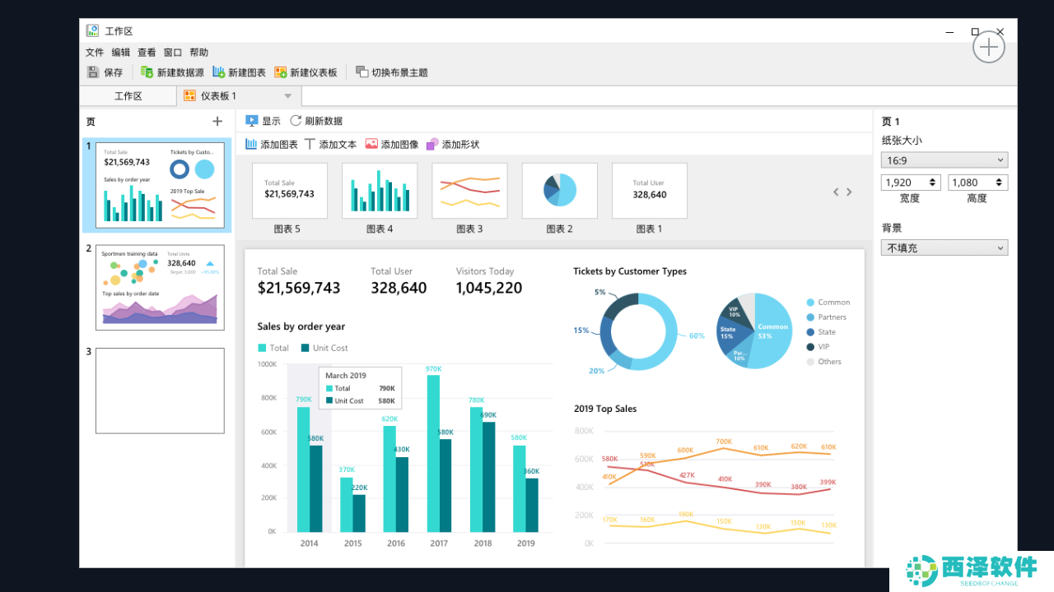
Task: Click the Display (显示) monitor icon
Action: [252, 121]
